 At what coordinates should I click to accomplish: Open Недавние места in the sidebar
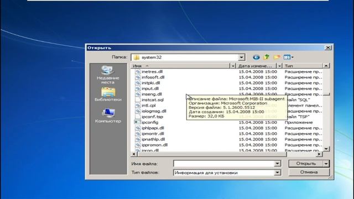click(108, 75)
